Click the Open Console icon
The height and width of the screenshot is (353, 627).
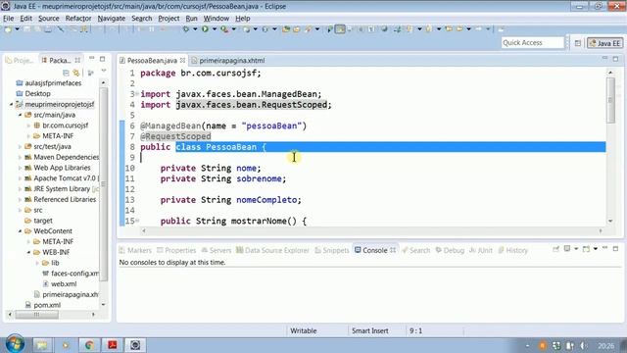[x=586, y=249]
